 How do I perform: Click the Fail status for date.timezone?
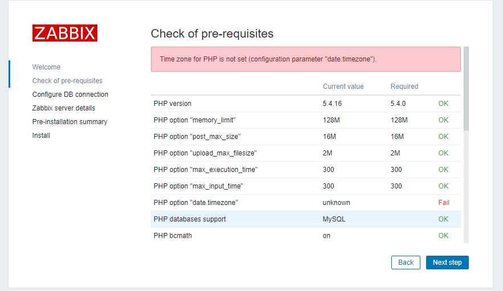tap(444, 203)
